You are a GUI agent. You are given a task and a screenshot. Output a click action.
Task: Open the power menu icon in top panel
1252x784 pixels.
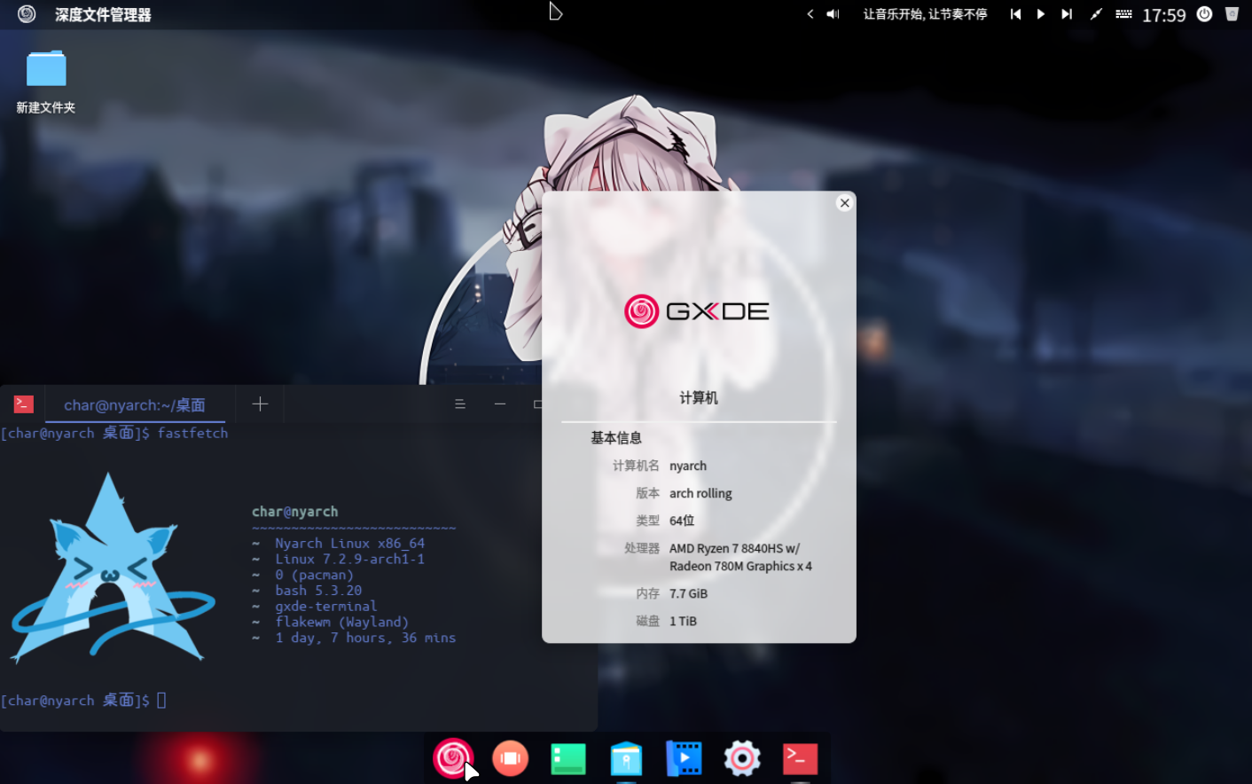[1204, 14]
